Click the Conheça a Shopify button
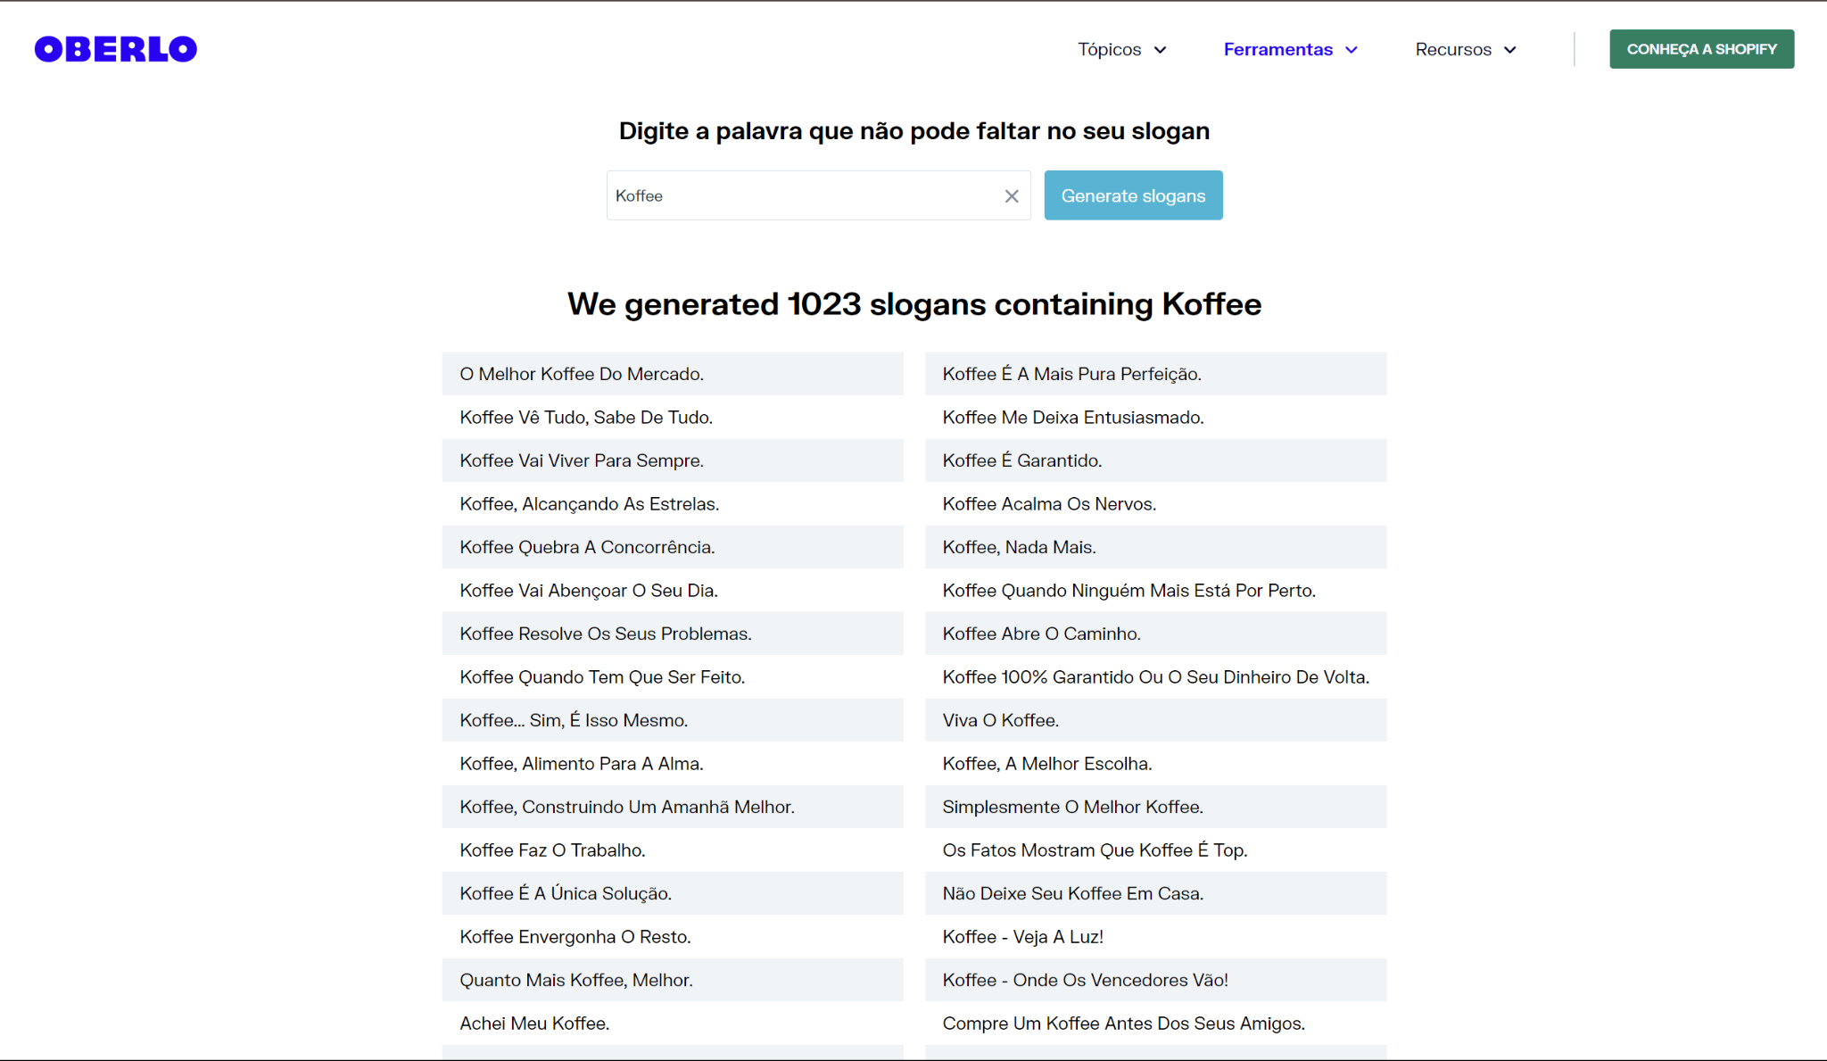Image resolution: width=1827 pixels, height=1061 pixels. 1701,49
